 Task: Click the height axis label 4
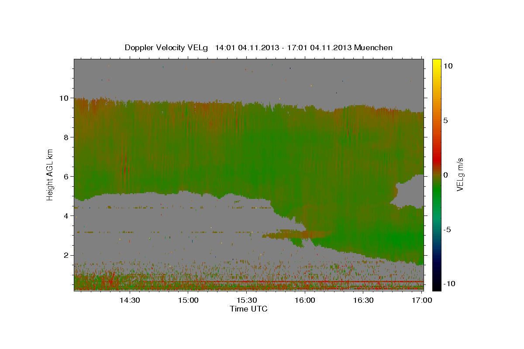(x=67, y=216)
